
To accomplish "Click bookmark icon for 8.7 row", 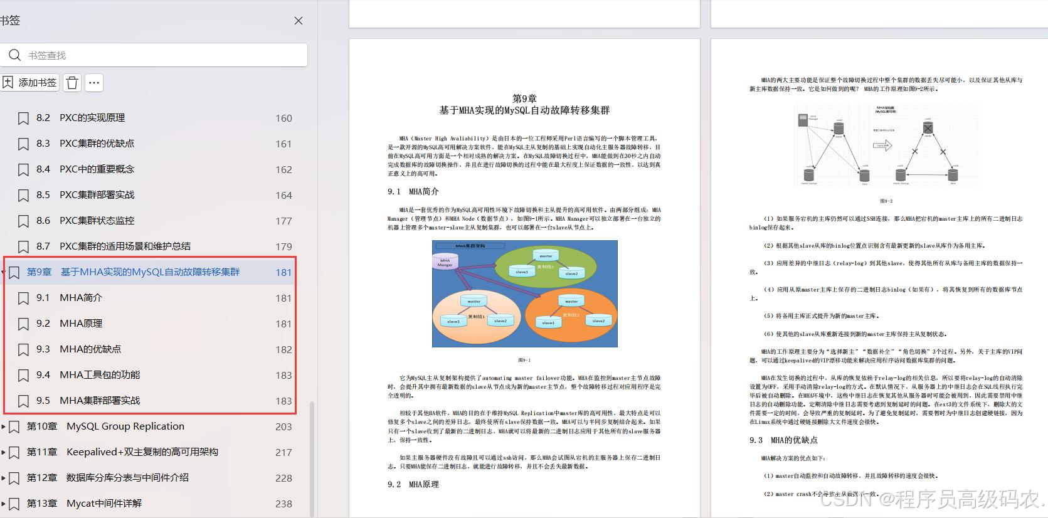I will coord(23,246).
